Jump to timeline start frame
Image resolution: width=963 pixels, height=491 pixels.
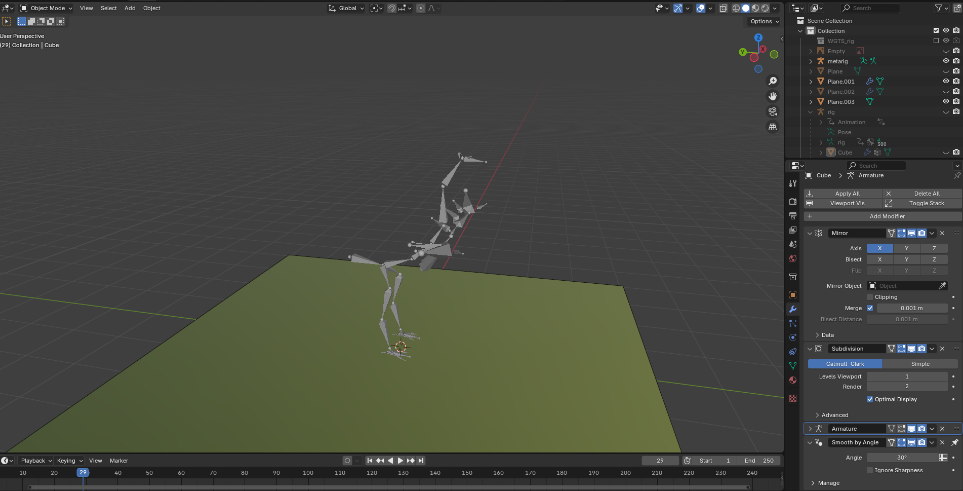(370, 461)
